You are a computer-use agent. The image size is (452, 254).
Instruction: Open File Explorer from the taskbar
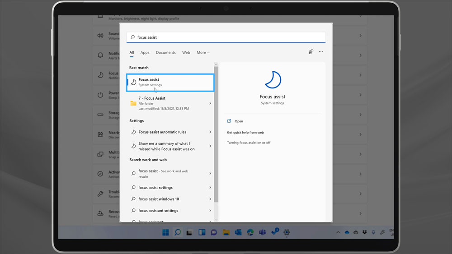[x=226, y=232]
